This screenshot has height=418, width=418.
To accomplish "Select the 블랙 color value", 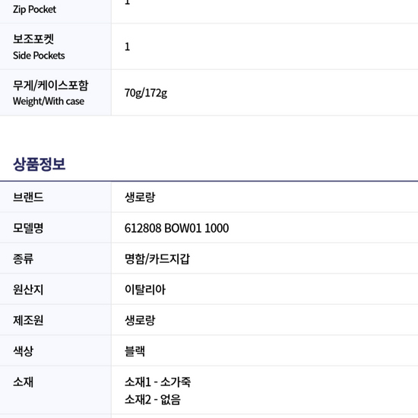I will click(135, 351).
